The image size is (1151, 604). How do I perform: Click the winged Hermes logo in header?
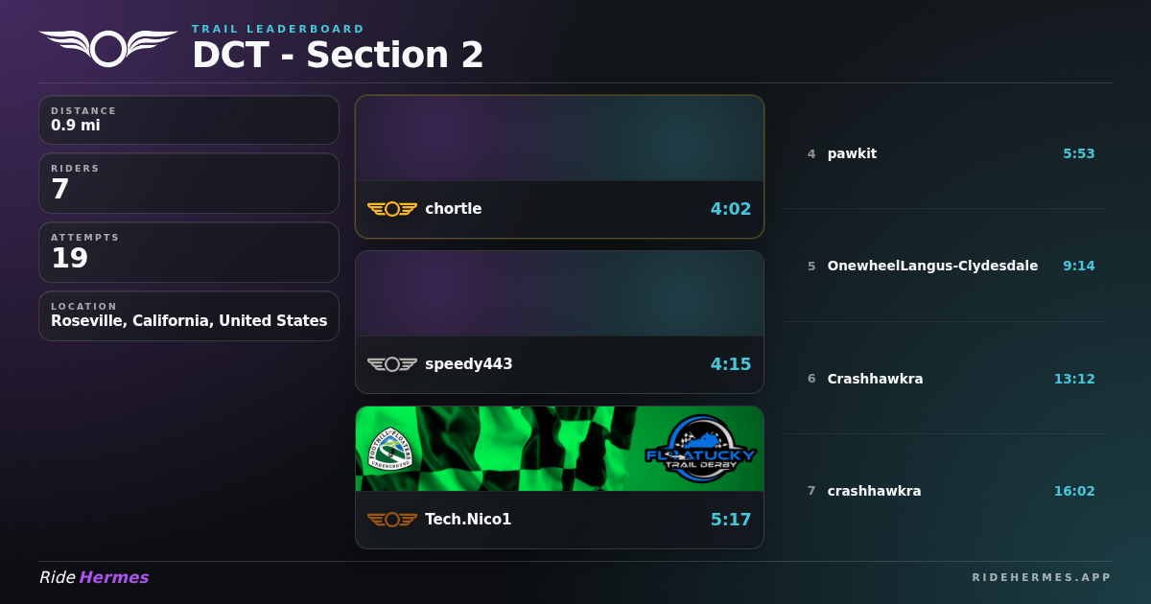[x=107, y=46]
